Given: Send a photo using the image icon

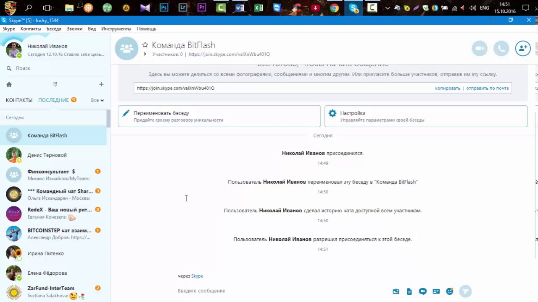Looking at the screenshot, I should pos(396,292).
